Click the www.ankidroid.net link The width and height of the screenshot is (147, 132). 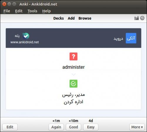[x=25, y=42]
